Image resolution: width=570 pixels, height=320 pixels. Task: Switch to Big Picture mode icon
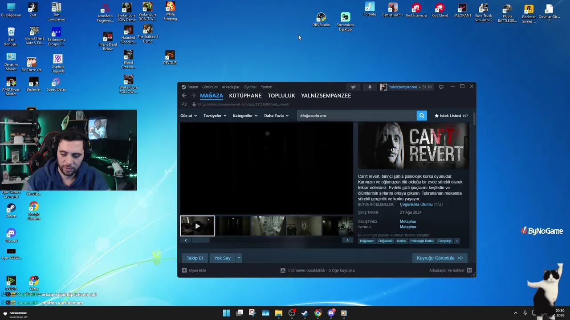441,87
